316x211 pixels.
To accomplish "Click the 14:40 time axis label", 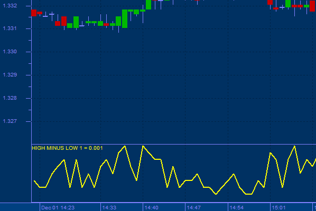I will point(151,208).
